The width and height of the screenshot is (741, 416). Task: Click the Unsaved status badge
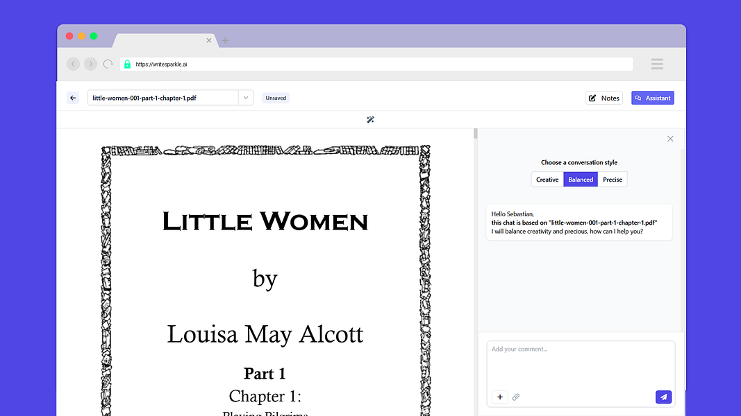[276, 98]
